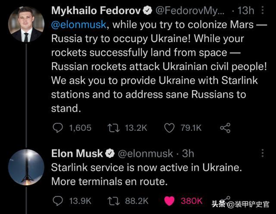Screen dimensions: 276x214
Task: Retweet Elon Musk's Starlink tweet
Action: coord(113,201)
